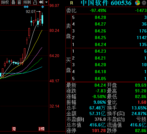This screenshot has height=134, width=147.
Task: Click the red 榜 tag on chart bottom
Action: (x=42, y=129)
